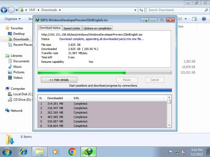Expand the address bar history dropdown

coord(135,10)
